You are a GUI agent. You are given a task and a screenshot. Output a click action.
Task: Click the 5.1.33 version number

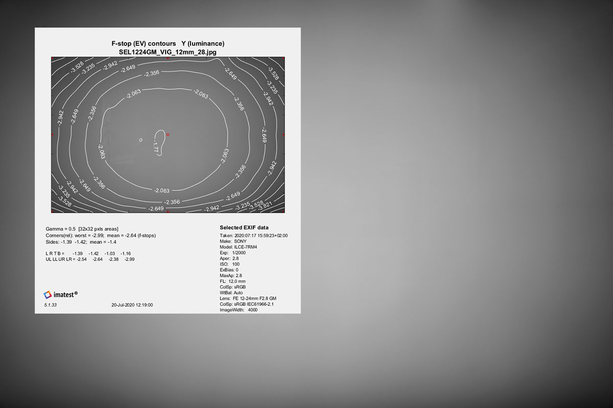coord(51,305)
